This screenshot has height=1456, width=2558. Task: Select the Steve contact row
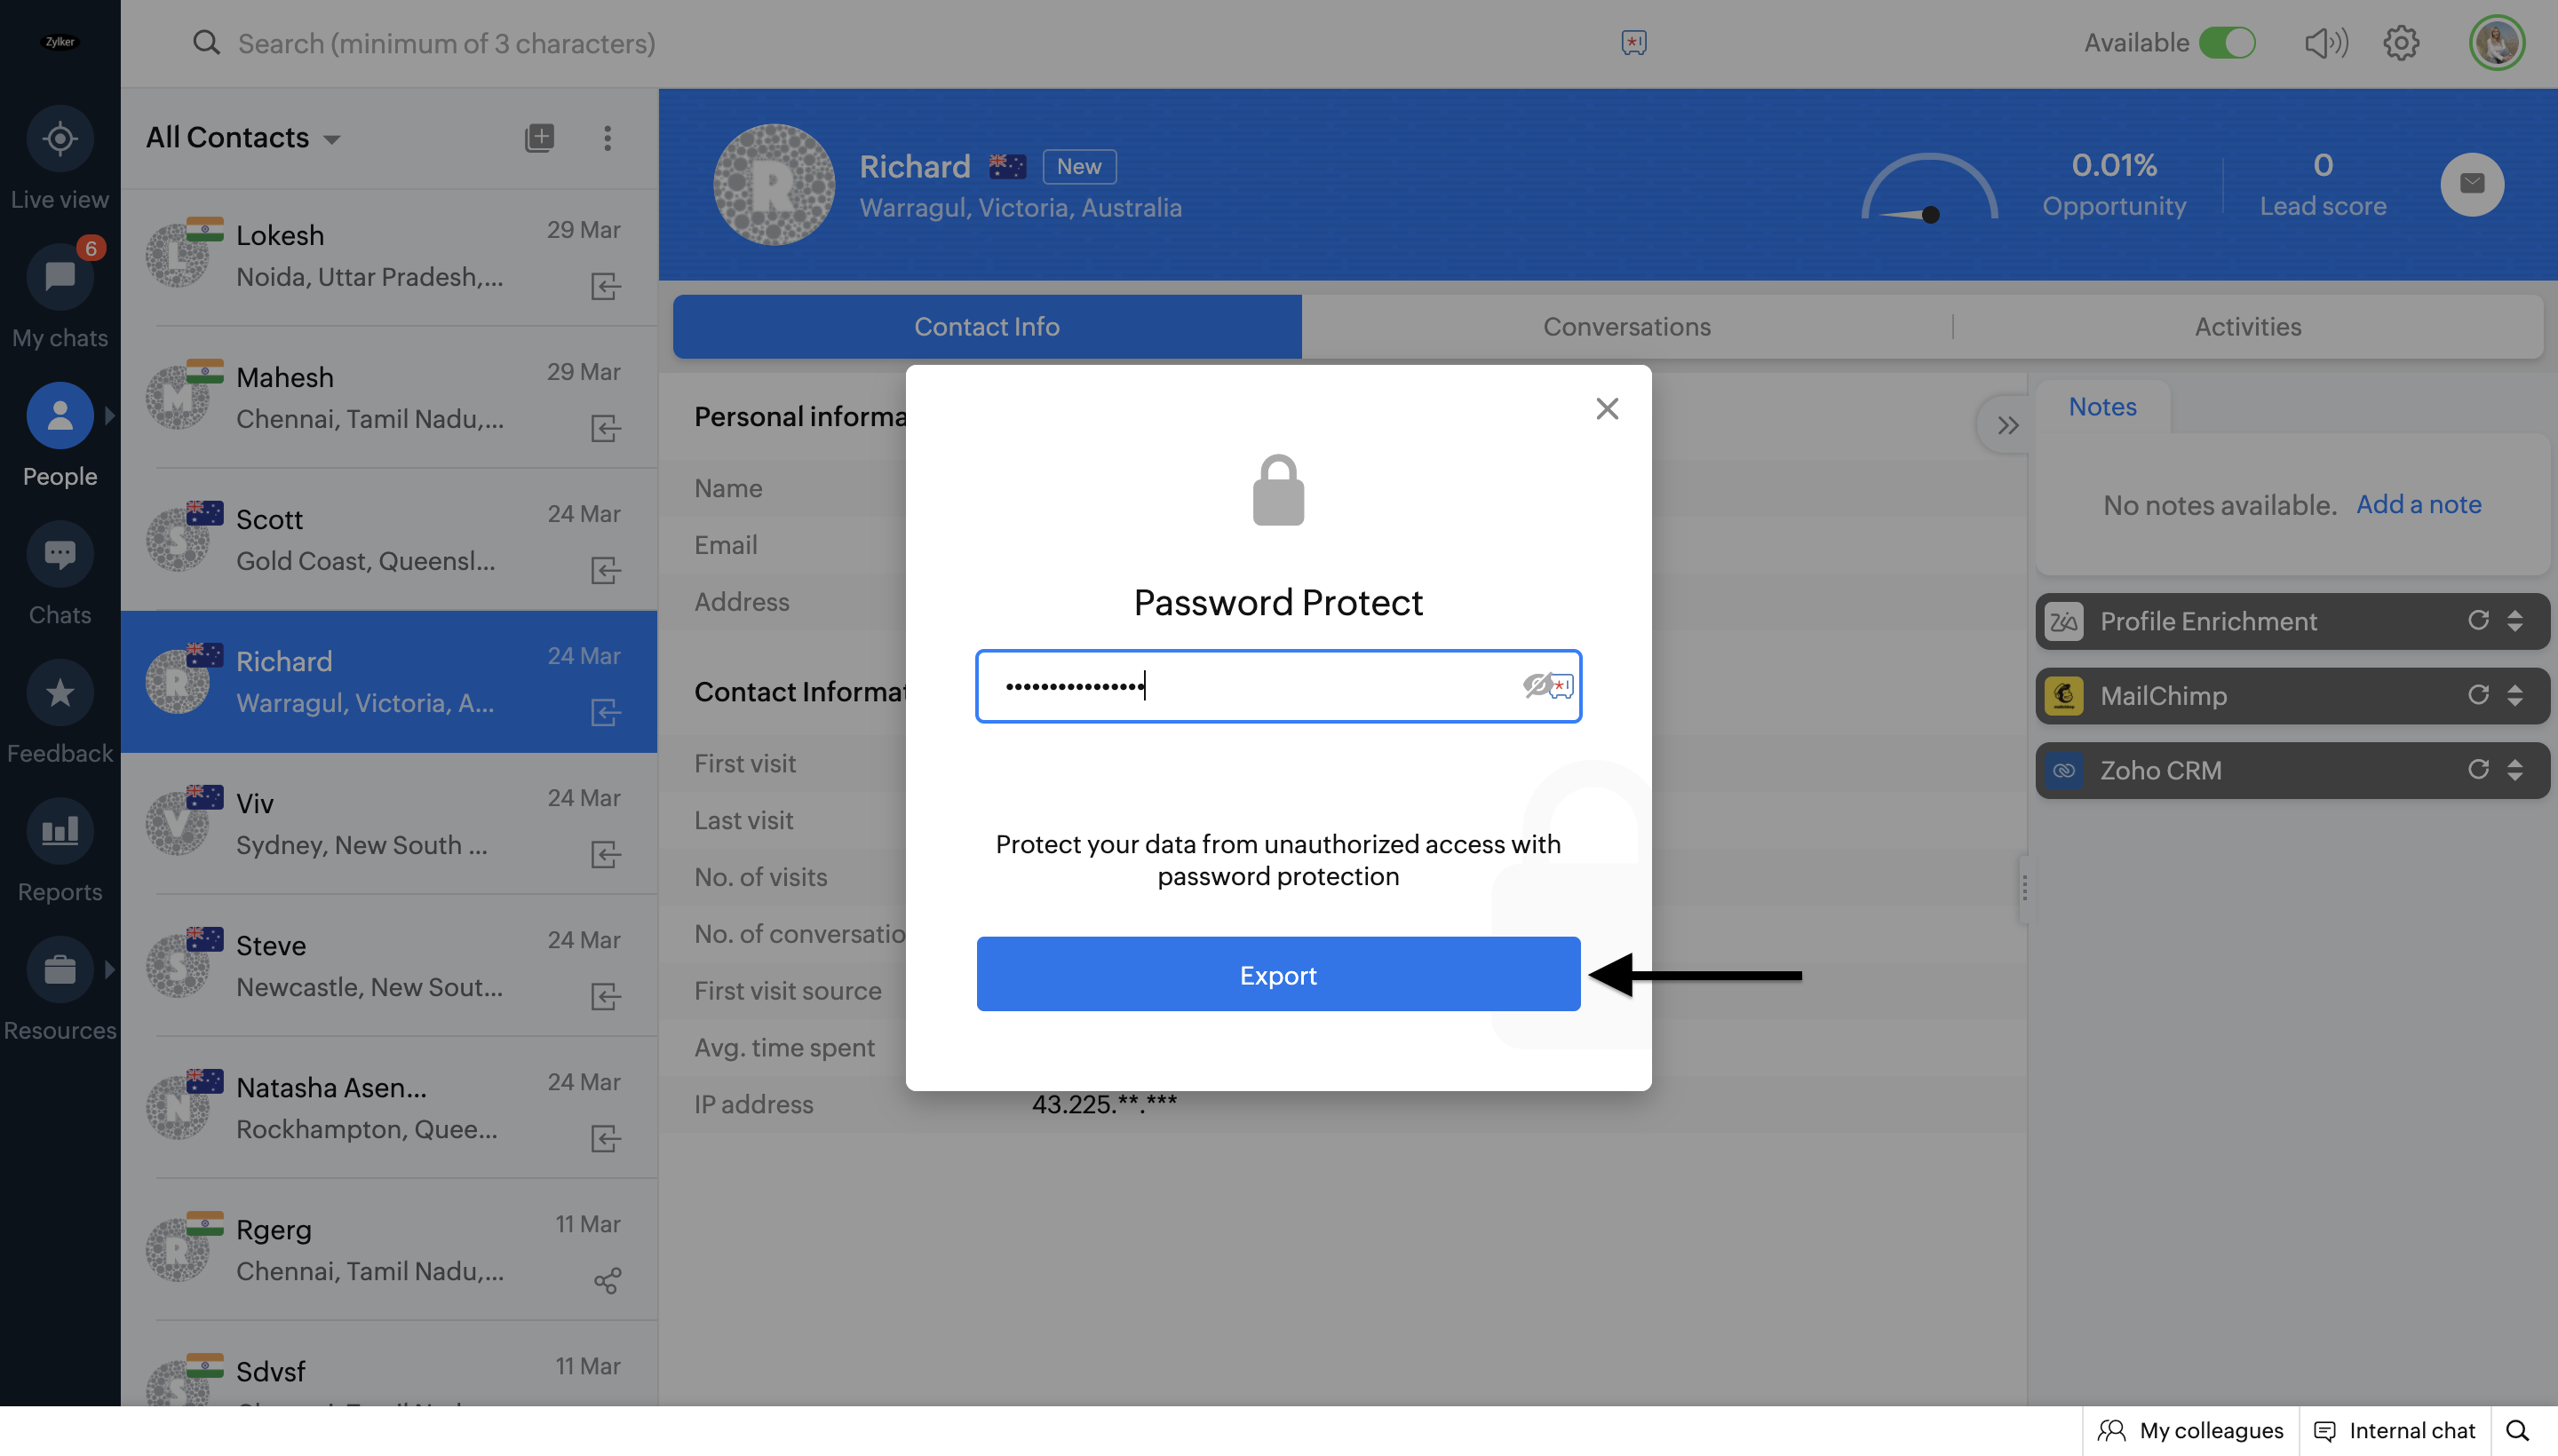coord(389,967)
